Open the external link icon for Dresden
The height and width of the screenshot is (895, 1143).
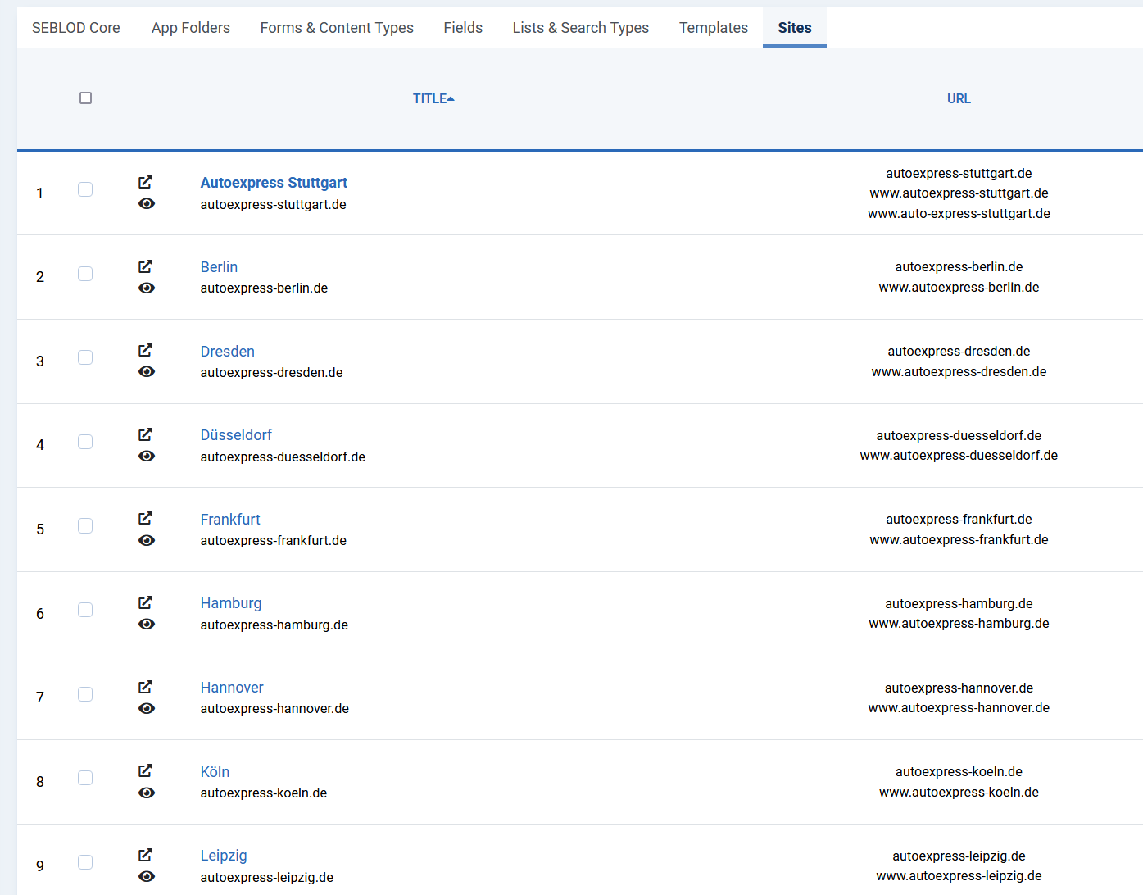coord(145,350)
